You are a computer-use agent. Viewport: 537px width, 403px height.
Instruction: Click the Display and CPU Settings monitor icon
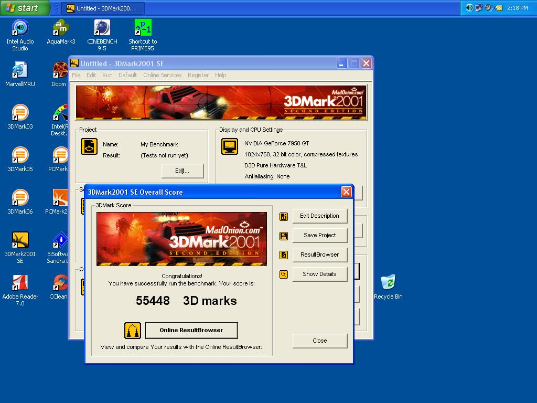pyautogui.click(x=230, y=146)
